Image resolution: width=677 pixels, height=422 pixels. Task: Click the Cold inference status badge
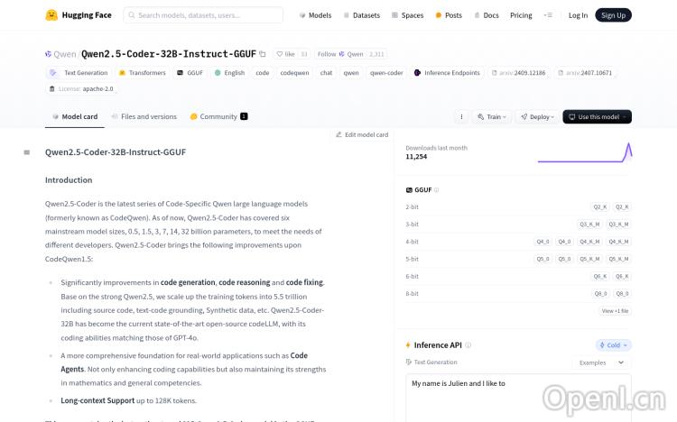point(613,345)
